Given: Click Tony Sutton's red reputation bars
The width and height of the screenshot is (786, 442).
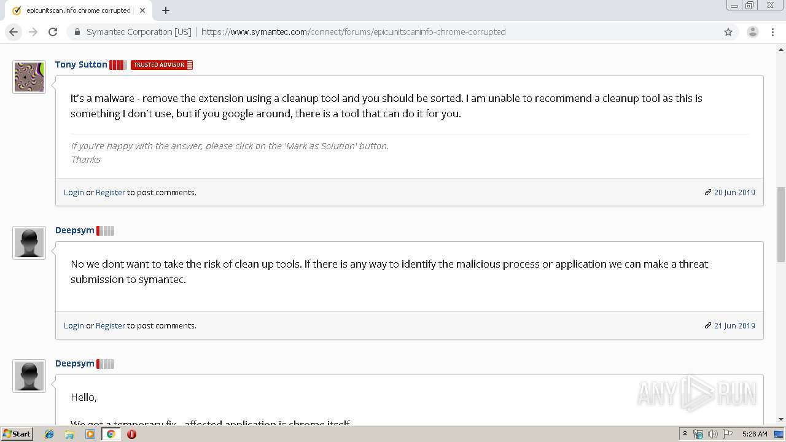Looking at the screenshot, I should tap(119, 65).
